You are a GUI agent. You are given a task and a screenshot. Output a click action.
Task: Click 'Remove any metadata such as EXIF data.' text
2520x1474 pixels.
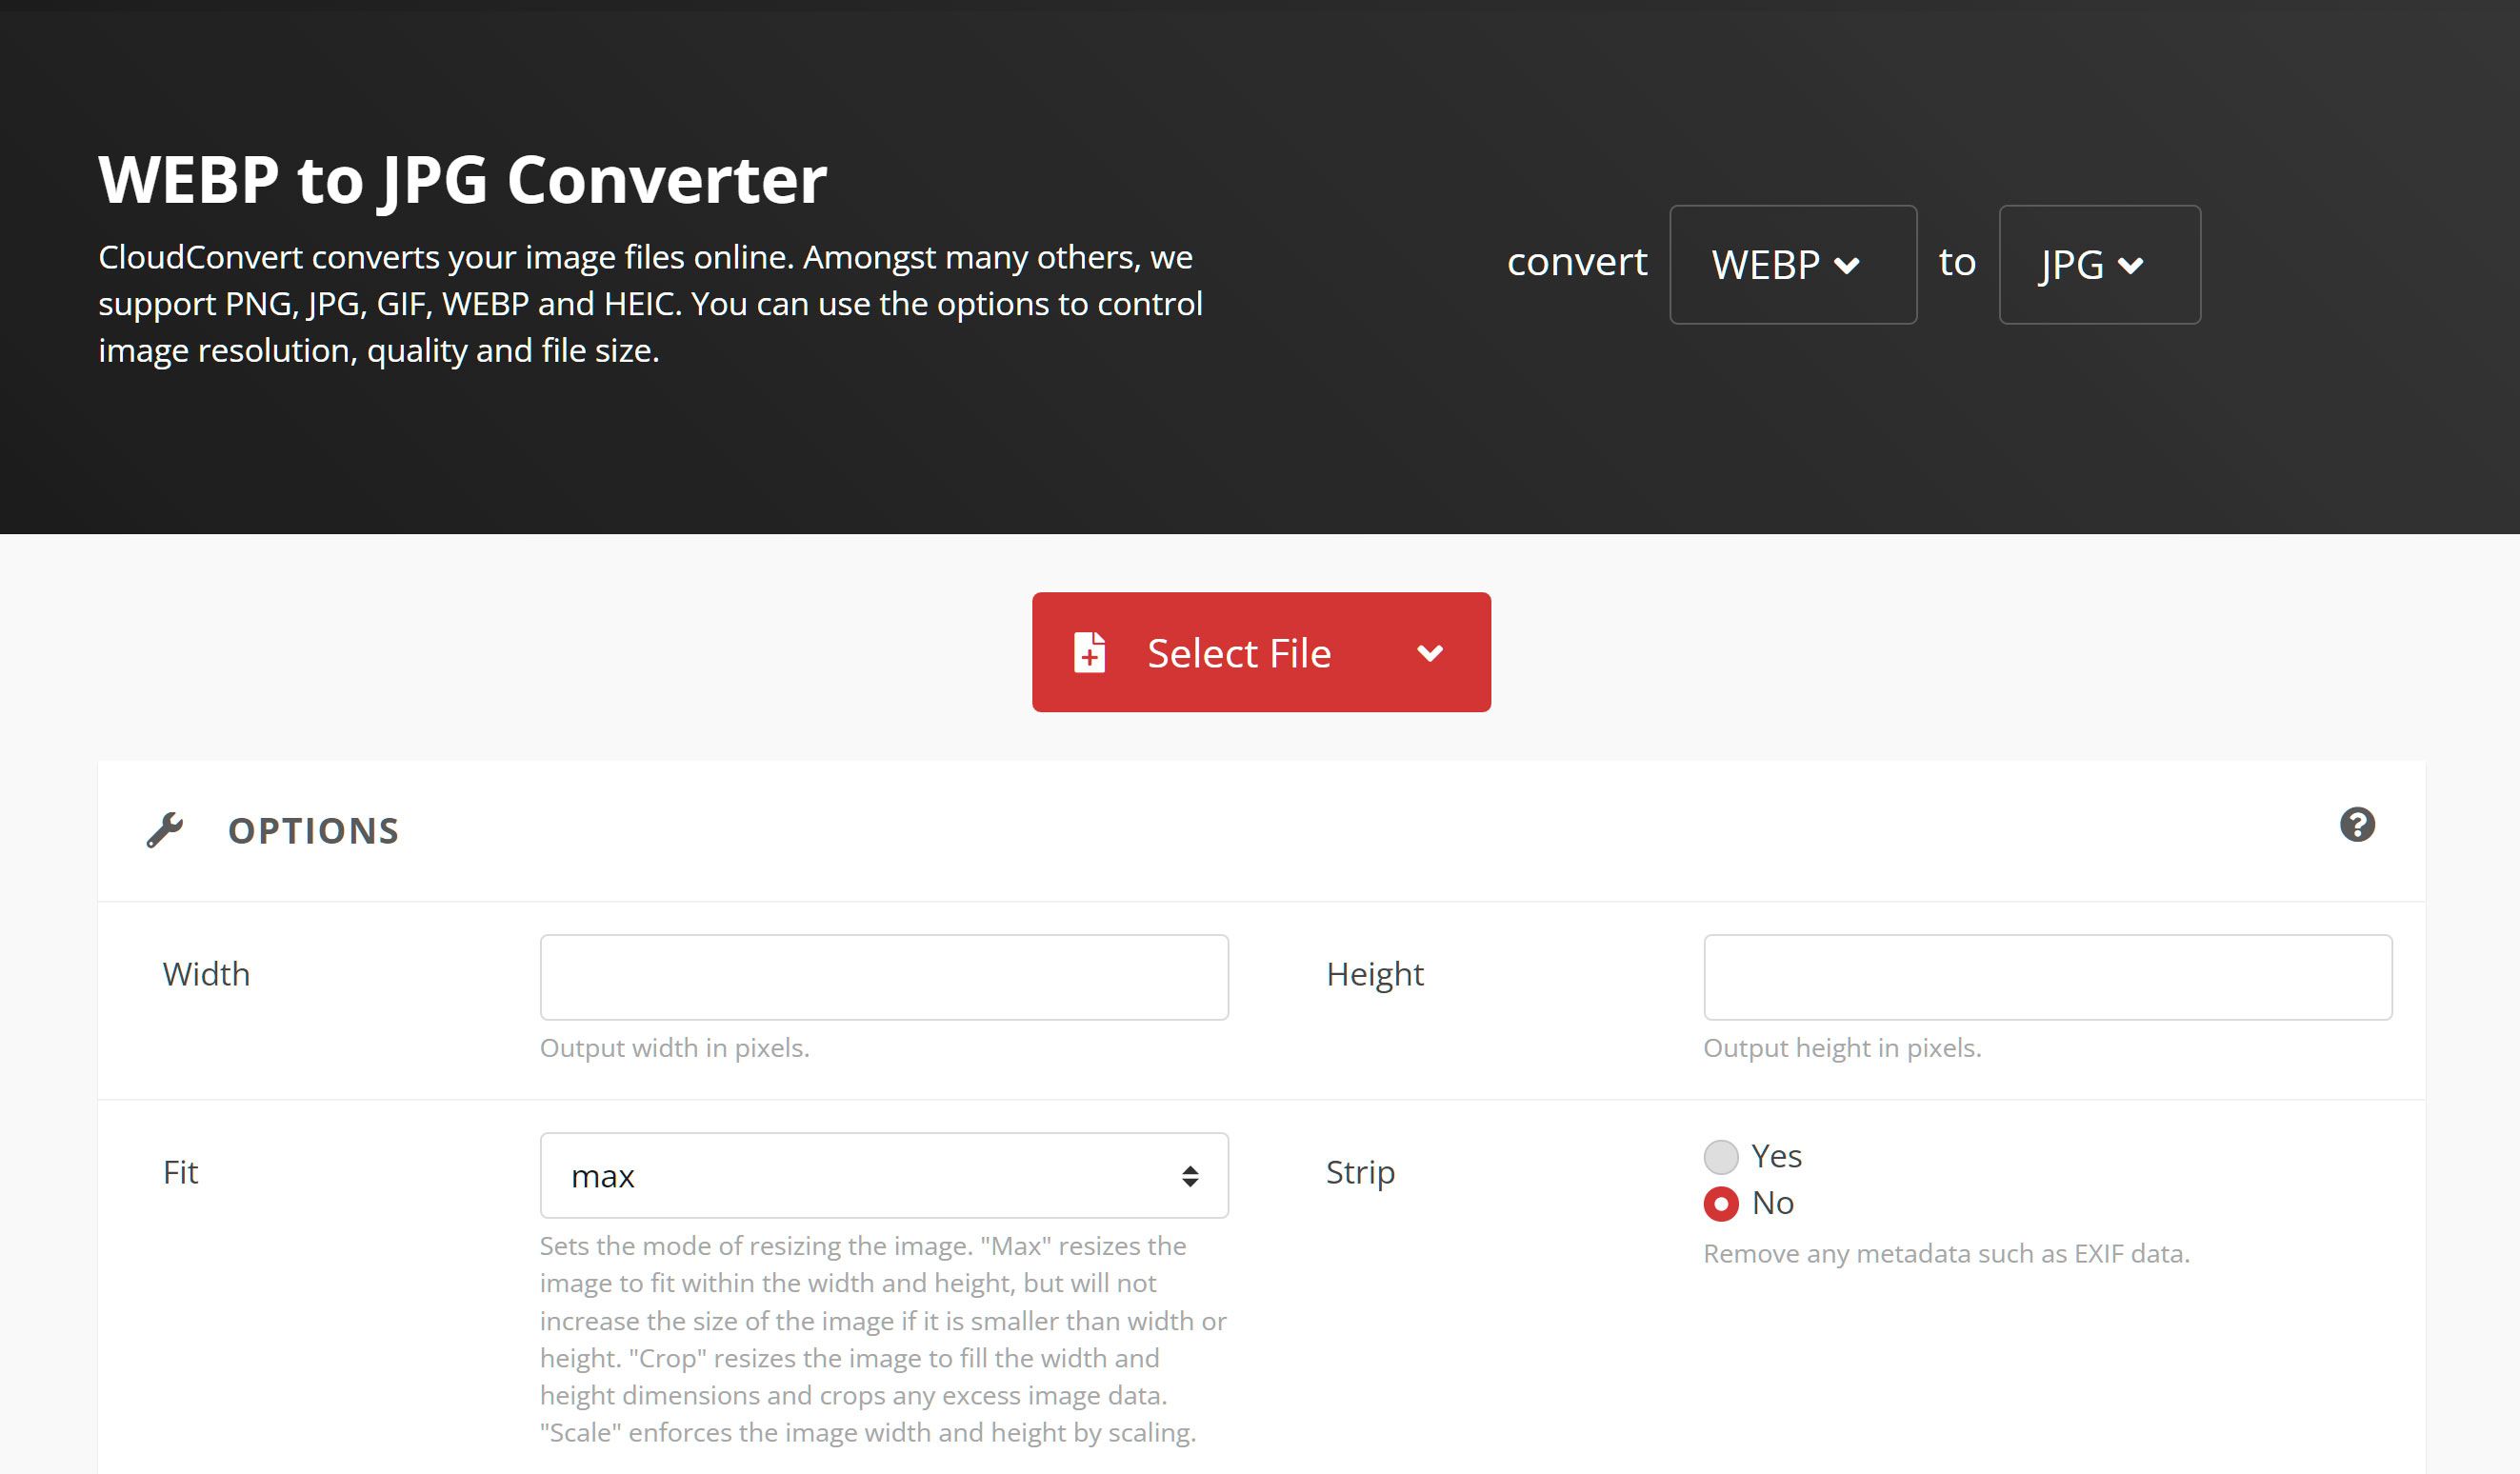pyautogui.click(x=1946, y=1254)
